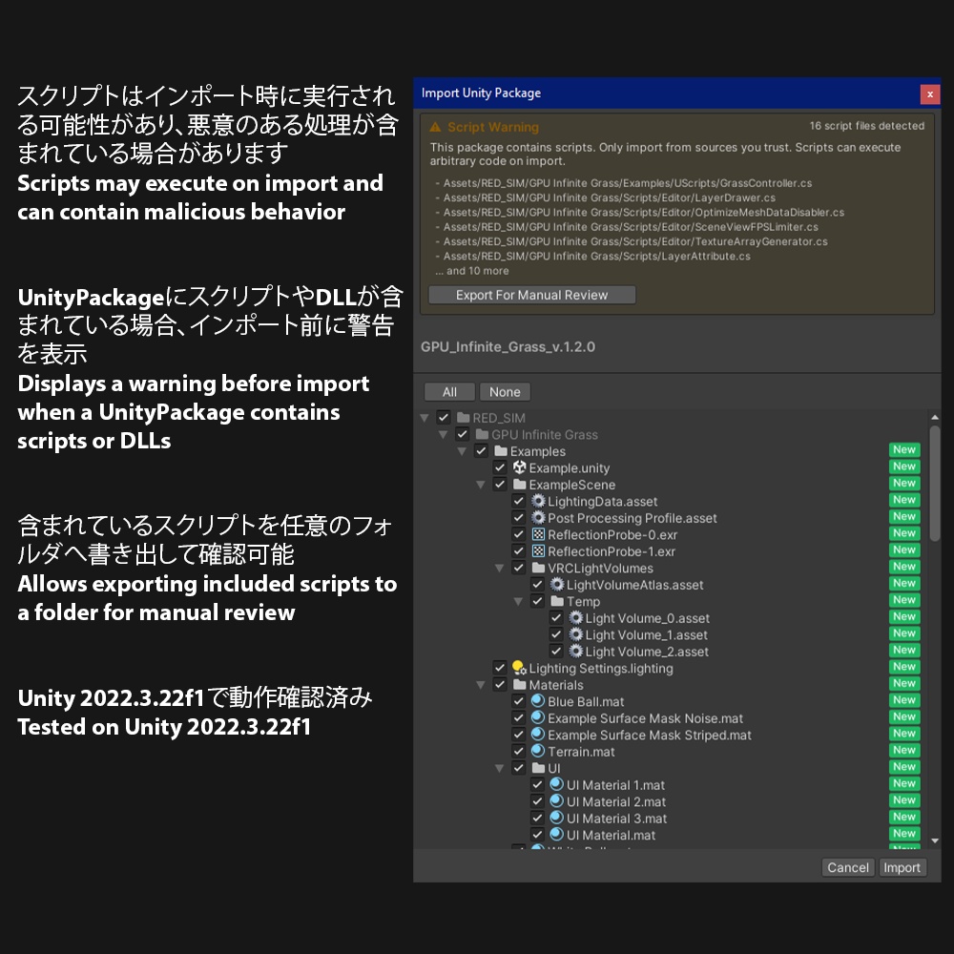954x954 pixels.
Task: Click the GPU Infinite Grass folder icon
Action: (x=483, y=434)
